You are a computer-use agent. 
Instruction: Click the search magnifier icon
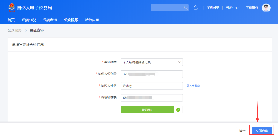pyautogui.click(x=186, y=8)
